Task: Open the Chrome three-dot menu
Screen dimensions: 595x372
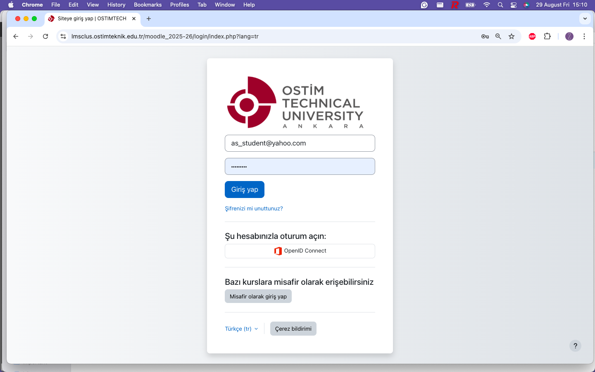Action: point(584,36)
